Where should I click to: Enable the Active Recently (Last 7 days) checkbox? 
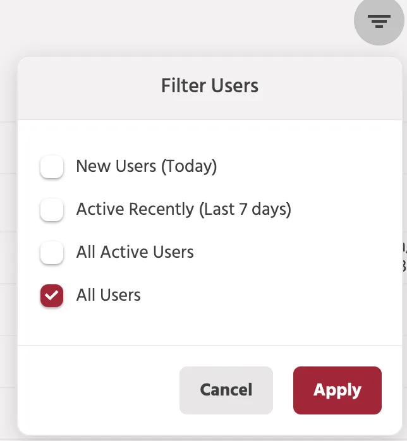pos(52,210)
